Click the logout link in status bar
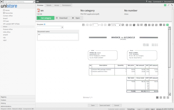The width and height of the screenshot is (174, 110). pos(153,109)
